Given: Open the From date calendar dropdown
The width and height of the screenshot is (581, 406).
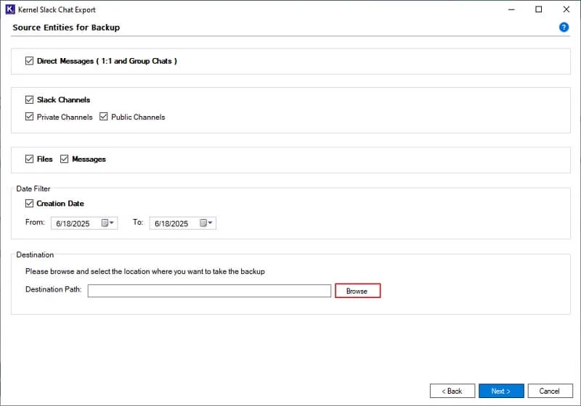Looking at the screenshot, I should [107, 223].
